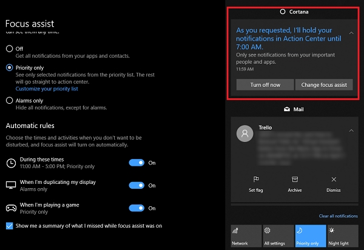Click the Set flag icon

[x=255, y=180]
